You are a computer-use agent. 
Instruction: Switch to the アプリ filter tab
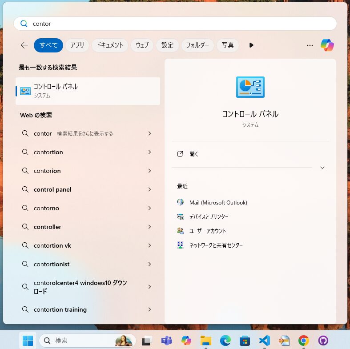click(x=77, y=45)
